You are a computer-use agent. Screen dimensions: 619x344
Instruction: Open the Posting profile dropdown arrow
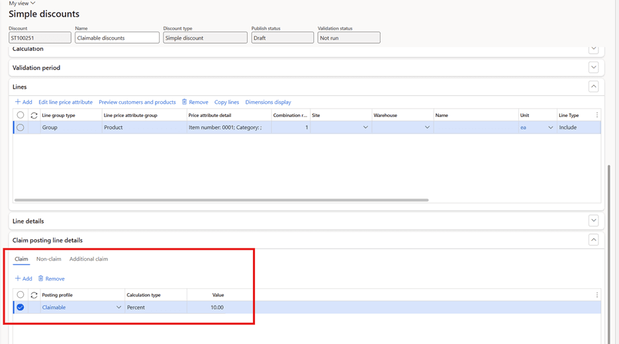click(x=119, y=308)
